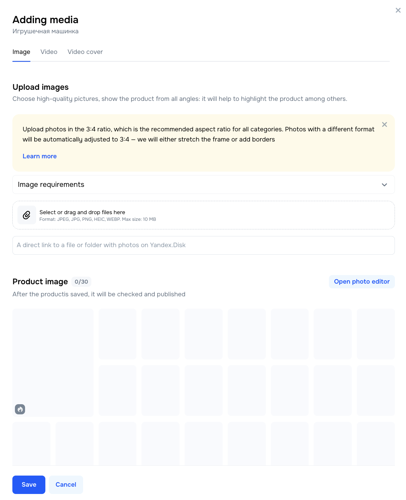The height and width of the screenshot is (500, 406).
Task: Open photo editor
Action: pyautogui.click(x=362, y=282)
